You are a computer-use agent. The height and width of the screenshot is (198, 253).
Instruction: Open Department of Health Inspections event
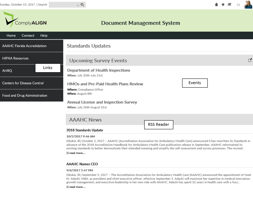99,70
